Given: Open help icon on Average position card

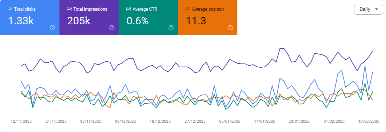Looking at the screenshot, I should coord(230,28).
